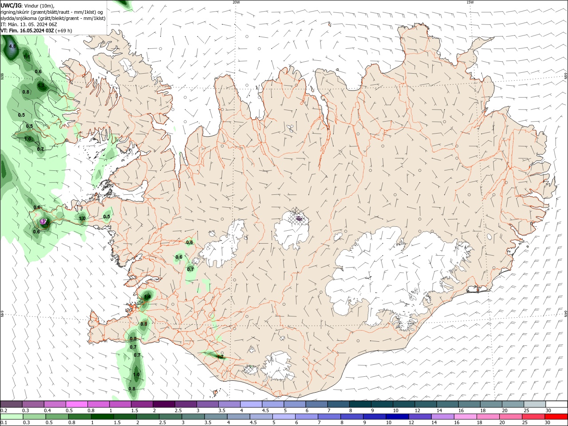Image resolution: width=568 pixels, height=426 pixels.
Task: Pick the grey-teal swatch between 16 and 18
Action: point(469,404)
